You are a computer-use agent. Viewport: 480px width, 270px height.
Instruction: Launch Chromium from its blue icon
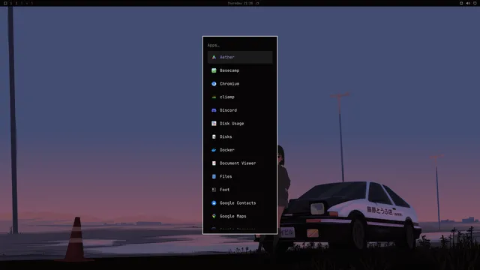214,83
